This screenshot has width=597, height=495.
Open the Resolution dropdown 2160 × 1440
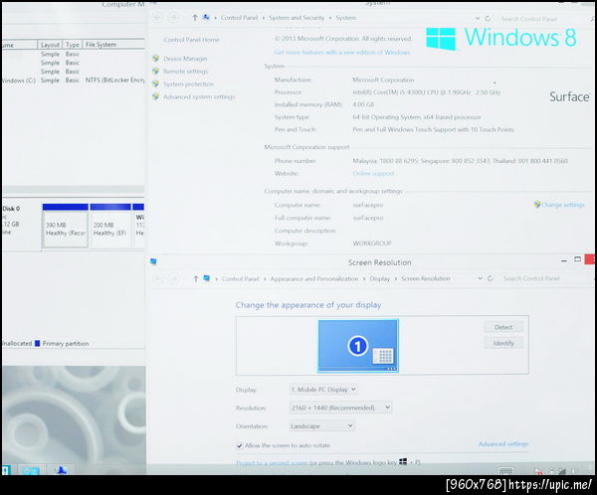point(340,408)
